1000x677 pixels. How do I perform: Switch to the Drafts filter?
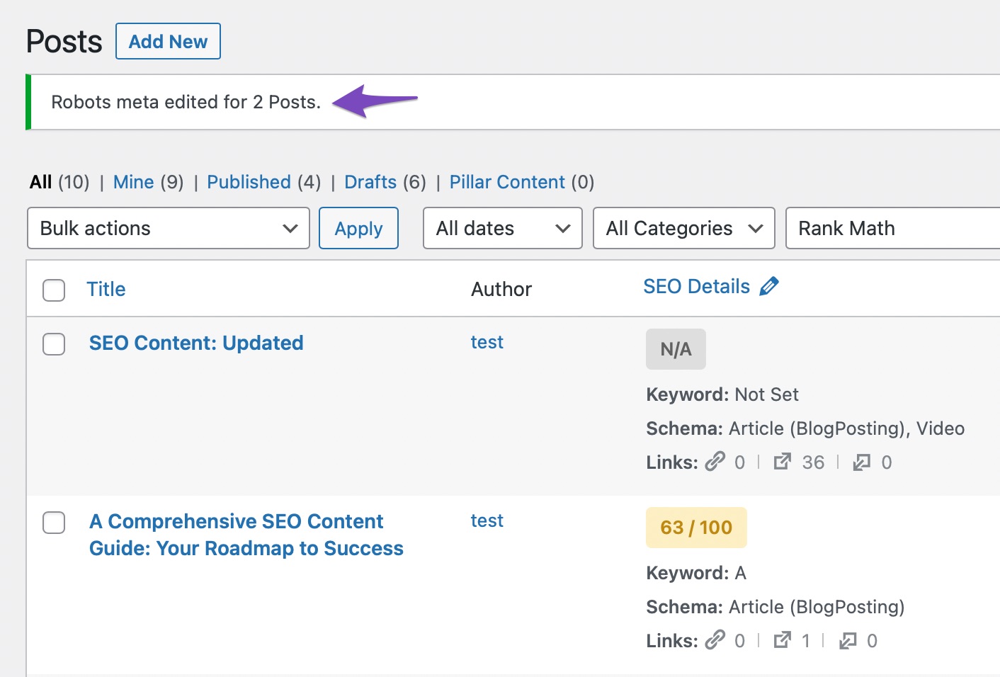[x=370, y=182]
